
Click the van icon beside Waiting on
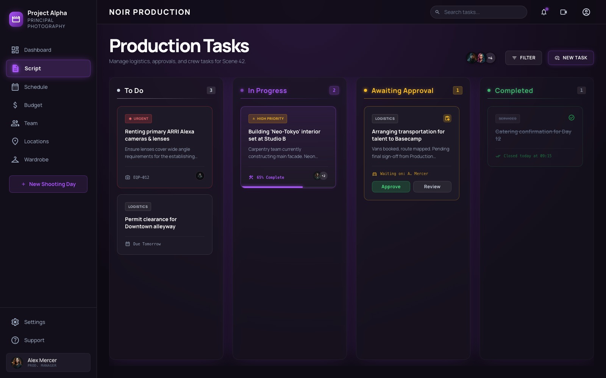click(375, 174)
